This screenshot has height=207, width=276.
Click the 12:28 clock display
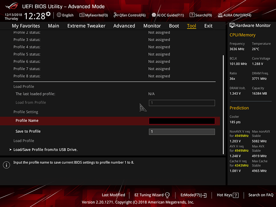click(x=35, y=16)
